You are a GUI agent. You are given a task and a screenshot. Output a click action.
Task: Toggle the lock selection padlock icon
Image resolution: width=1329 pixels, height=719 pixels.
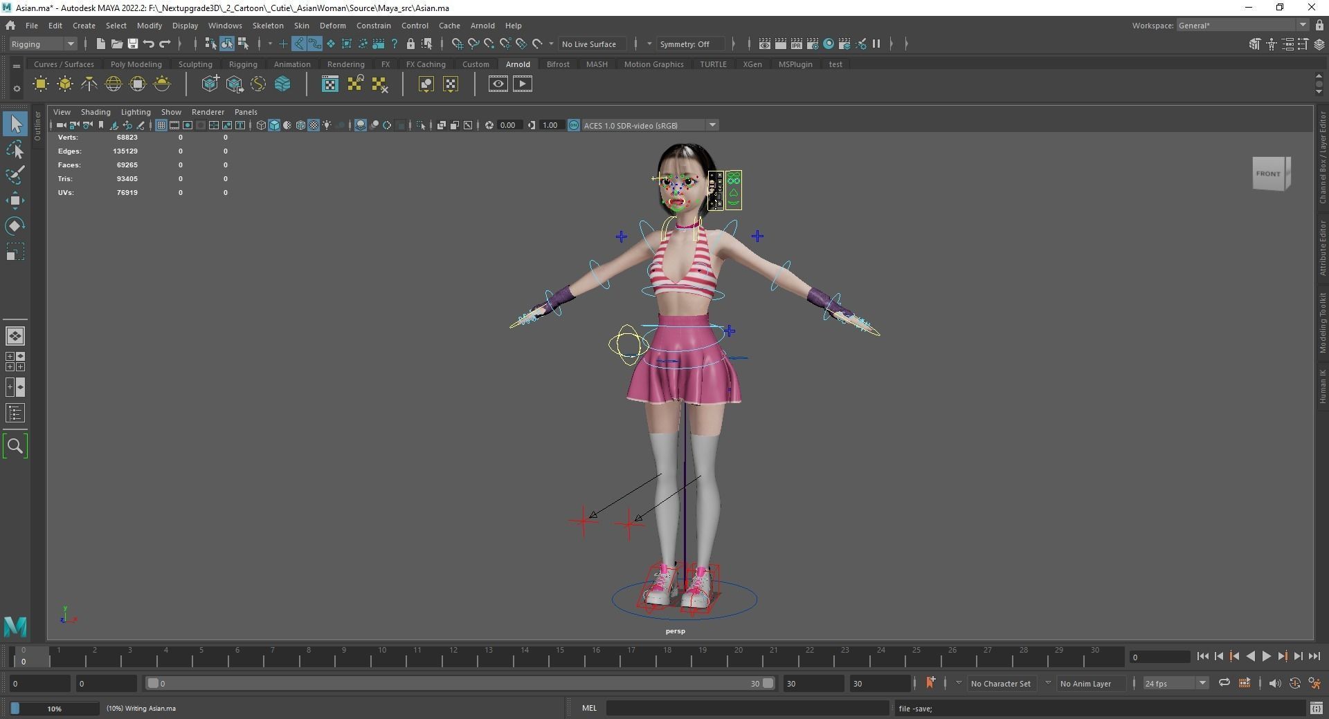click(x=411, y=44)
